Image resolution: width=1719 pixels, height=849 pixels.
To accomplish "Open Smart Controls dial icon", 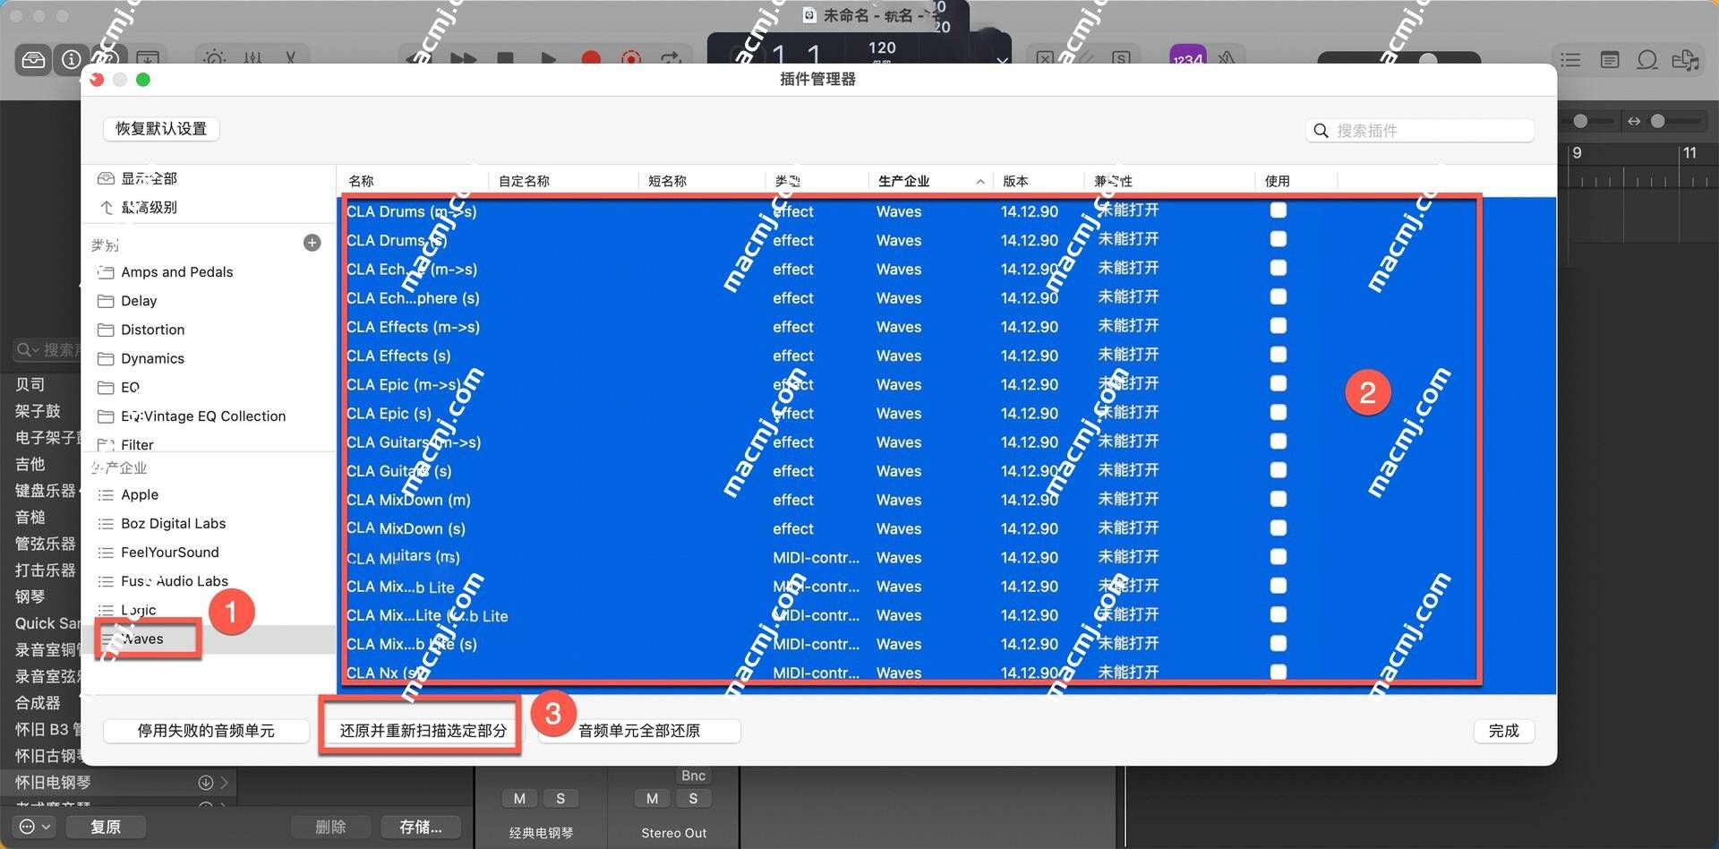I will click(215, 58).
